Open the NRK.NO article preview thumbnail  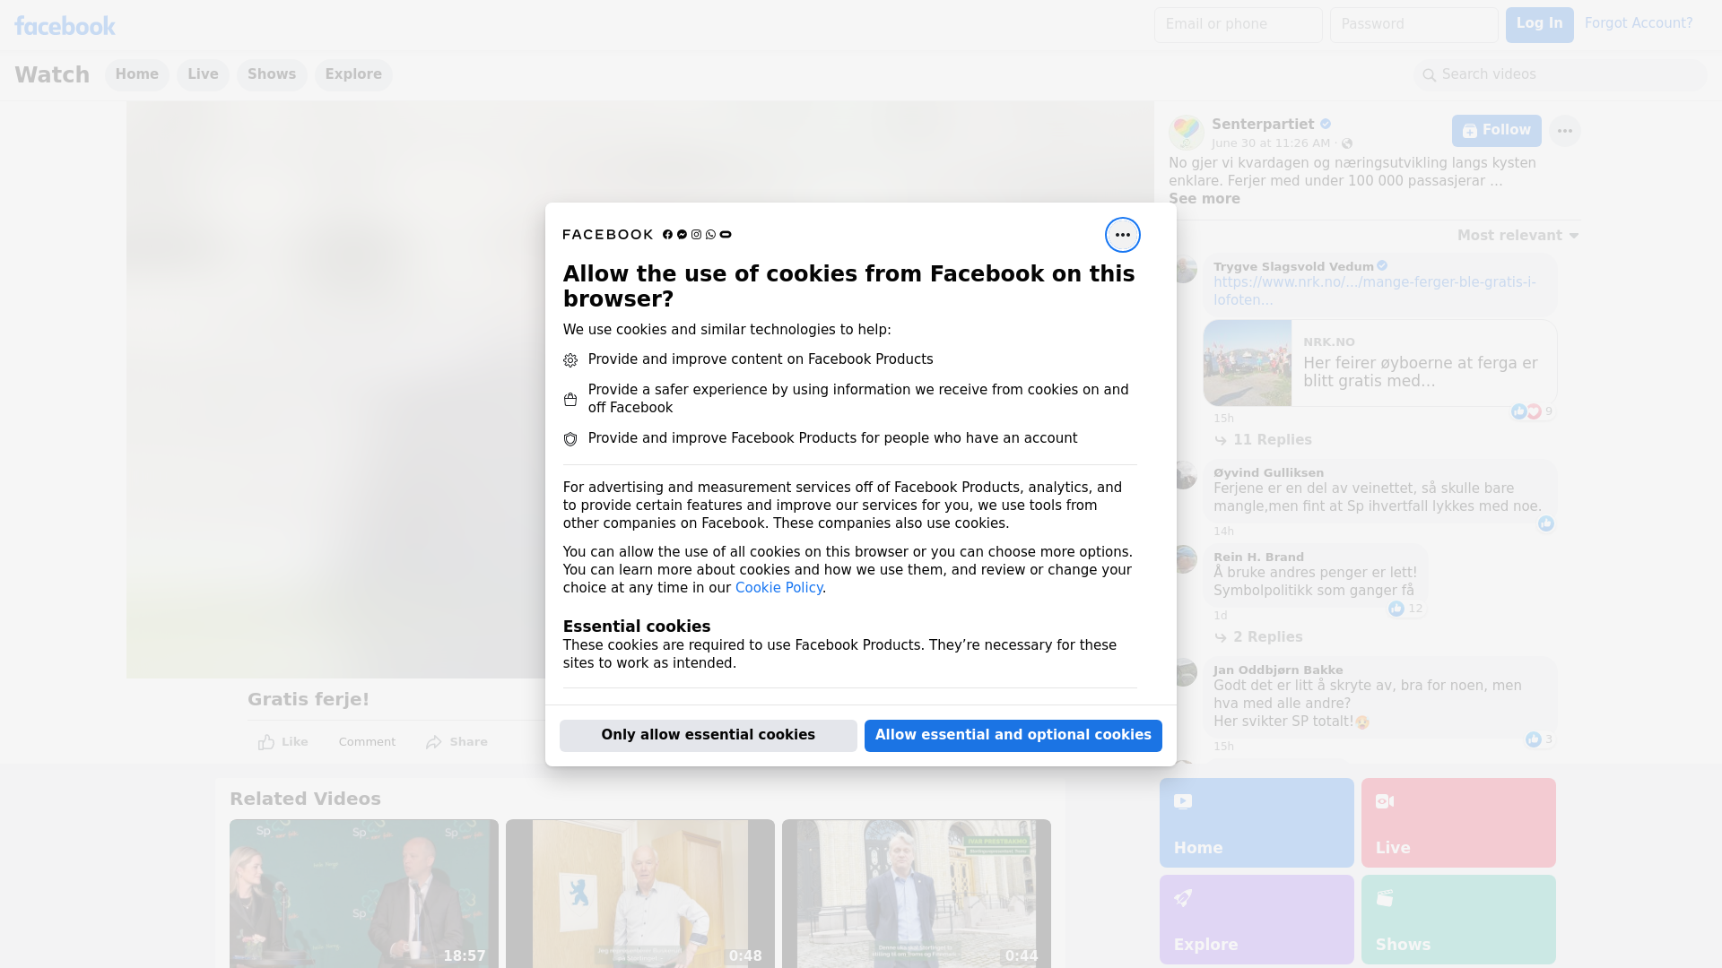tap(1247, 363)
